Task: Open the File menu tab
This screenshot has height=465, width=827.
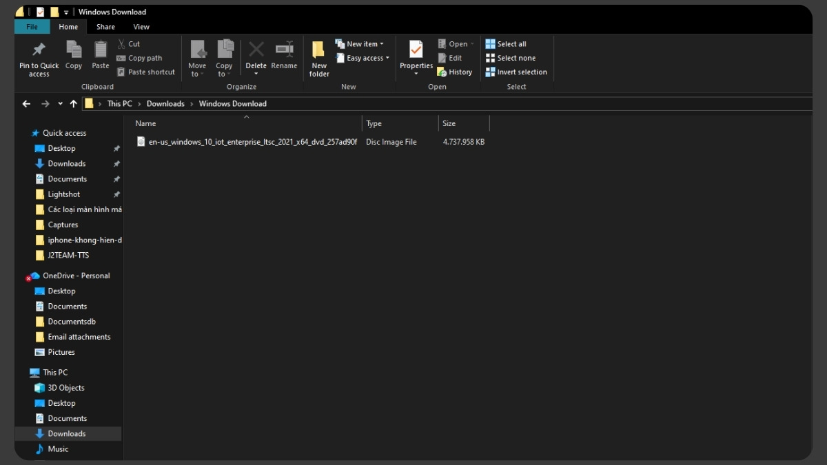Action: 32,27
